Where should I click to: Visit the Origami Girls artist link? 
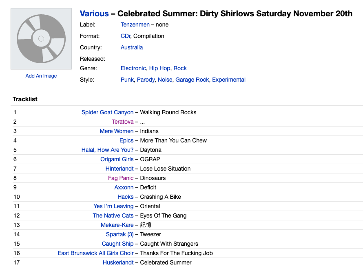click(117, 159)
